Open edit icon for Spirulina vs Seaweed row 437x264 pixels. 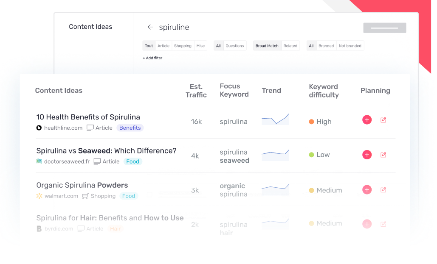click(383, 155)
